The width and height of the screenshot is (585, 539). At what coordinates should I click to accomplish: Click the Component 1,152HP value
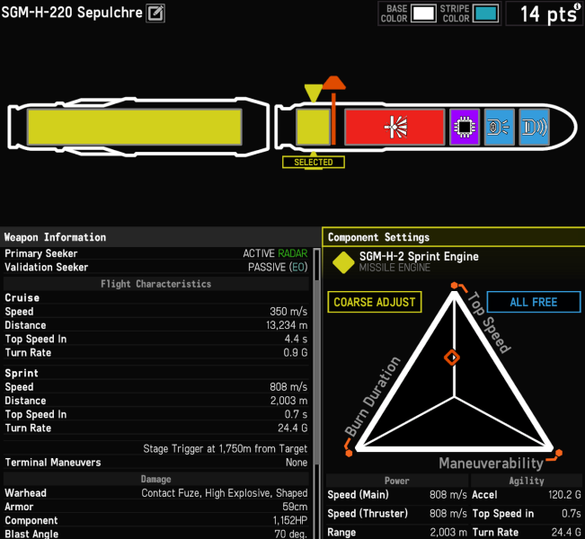(290, 520)
